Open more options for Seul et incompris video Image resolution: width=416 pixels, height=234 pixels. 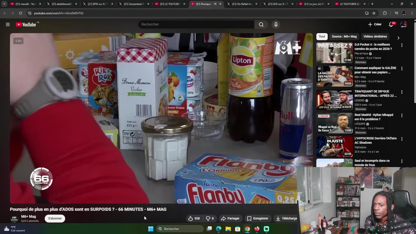pos(402,161)
